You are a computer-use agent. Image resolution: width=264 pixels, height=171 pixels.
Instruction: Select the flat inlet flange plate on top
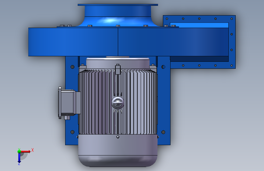pyautogui.click(x=118, y=5)
